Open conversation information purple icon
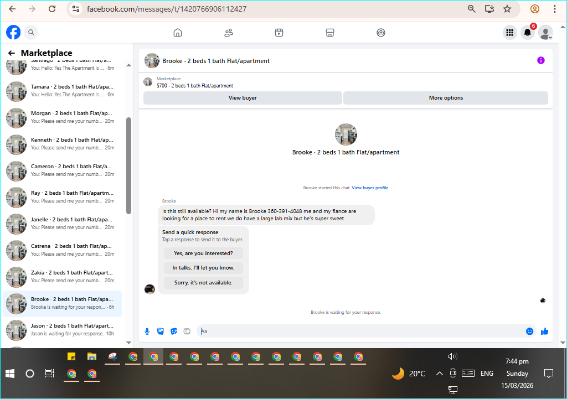 (x=540, y=60)
